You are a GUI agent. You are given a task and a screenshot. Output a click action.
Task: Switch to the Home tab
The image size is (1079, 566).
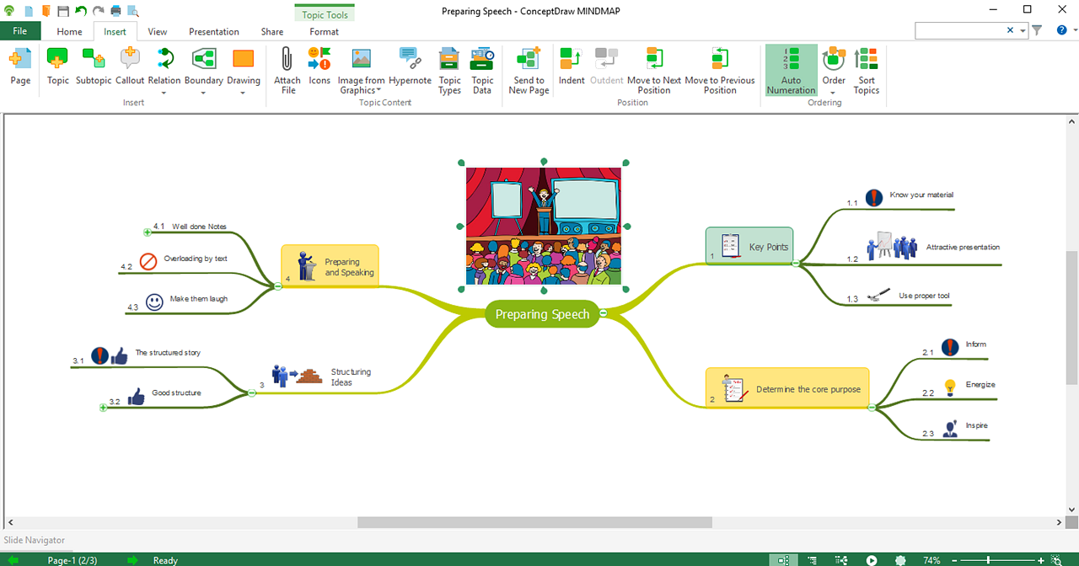(69, 32)
